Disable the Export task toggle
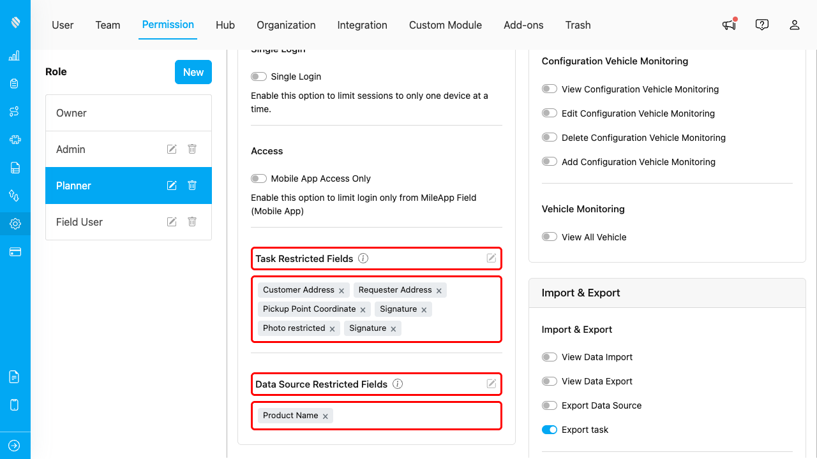Screen dimensions: 817x459 [x=549, y=429]
